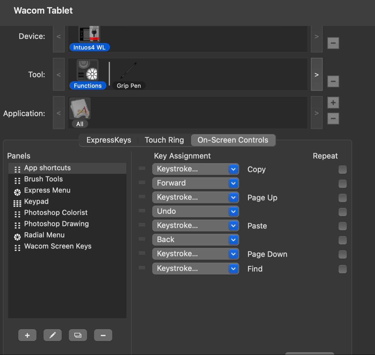Enable Repeat for Undo assignment

pyautogui.click(x=342, y=212)
